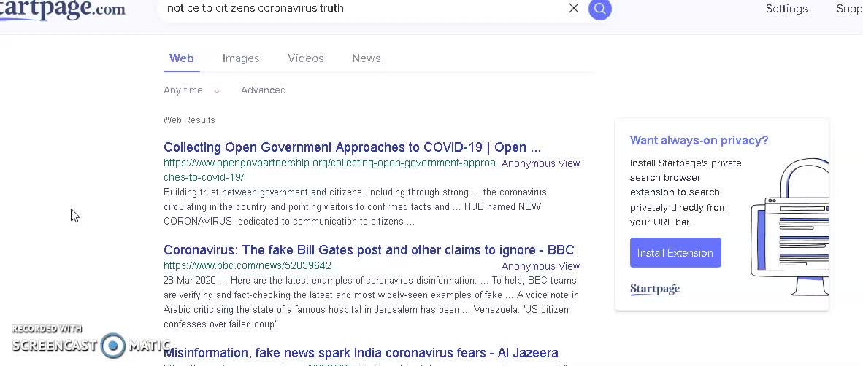The height and width of the screenshot is (366, 863).
Task: Click the Startpage logo in privacy card
Action: [x=655, y=289]
